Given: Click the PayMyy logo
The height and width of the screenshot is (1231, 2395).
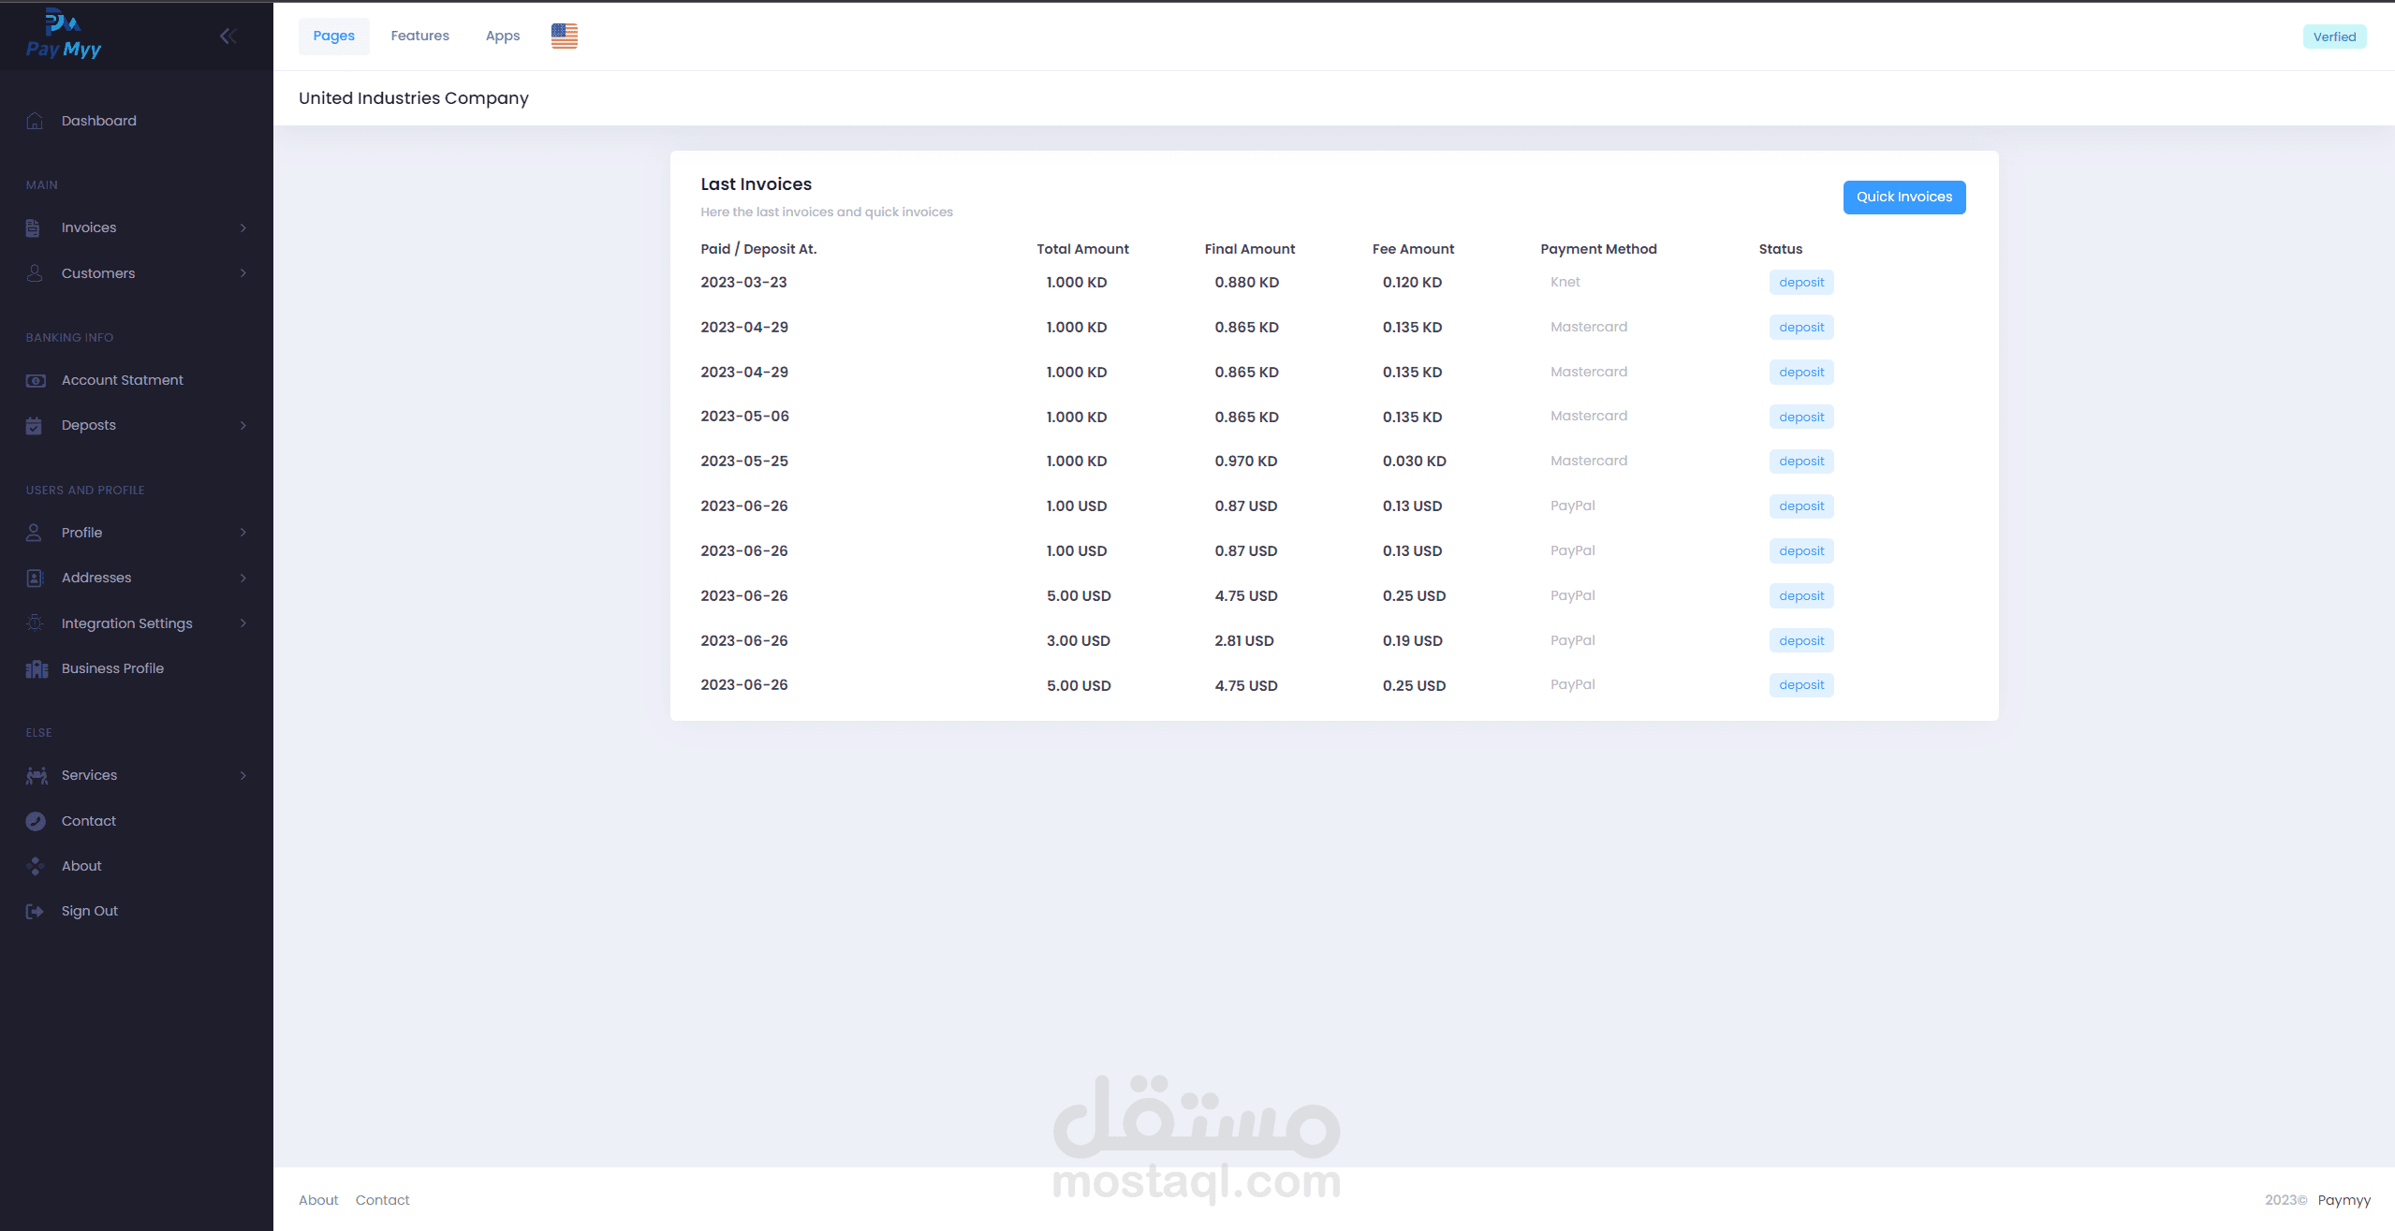Looking at the screenshot, I should pyautogui.click(x=63, y=35).
